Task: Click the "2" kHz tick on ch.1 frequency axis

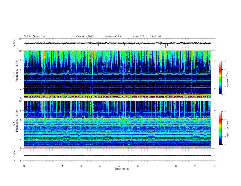Action: pyautogui.click(x=21, y=88)
